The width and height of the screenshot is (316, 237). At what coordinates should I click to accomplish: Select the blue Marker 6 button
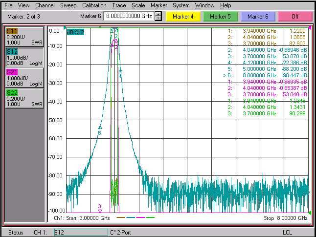pos(258,17)
